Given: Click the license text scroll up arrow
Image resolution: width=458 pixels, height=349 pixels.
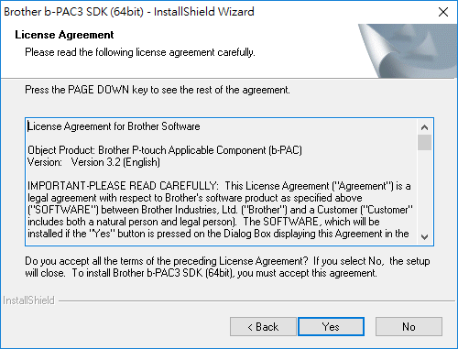Looking at the screenshot, I should tap(424, 127).
